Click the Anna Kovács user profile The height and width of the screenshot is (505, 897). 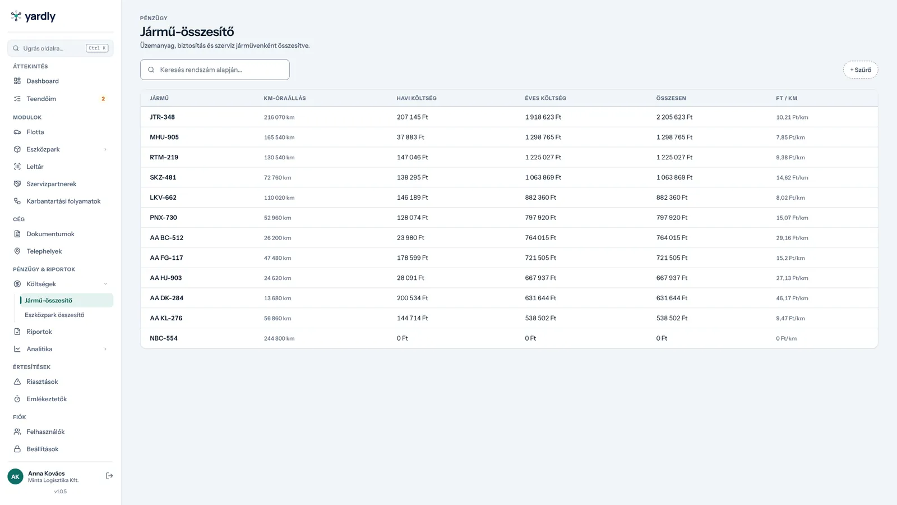[53, 476]
